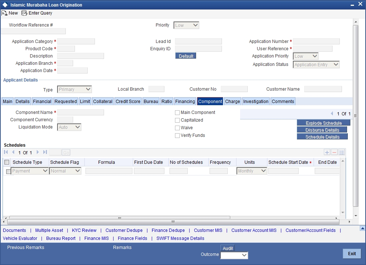Open the Application Priority dropdown
366x265 pixels.
coord(306,56)
